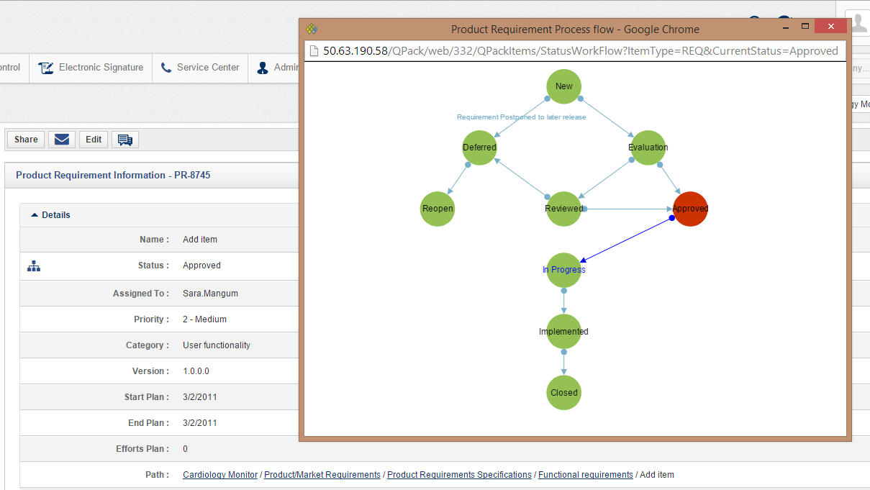Click the red Approved node
This screenshot has width=870, height=490.
pyautogui.click(x=691, y=209)
